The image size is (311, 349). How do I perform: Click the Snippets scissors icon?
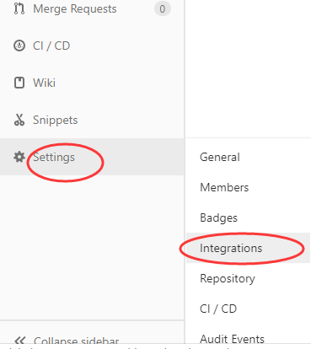[x=19, y=120]
